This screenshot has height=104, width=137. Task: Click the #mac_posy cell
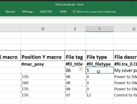point(43,64)
